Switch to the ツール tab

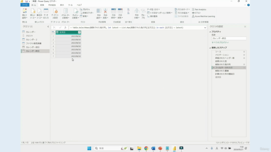click(x=70, y=5)
